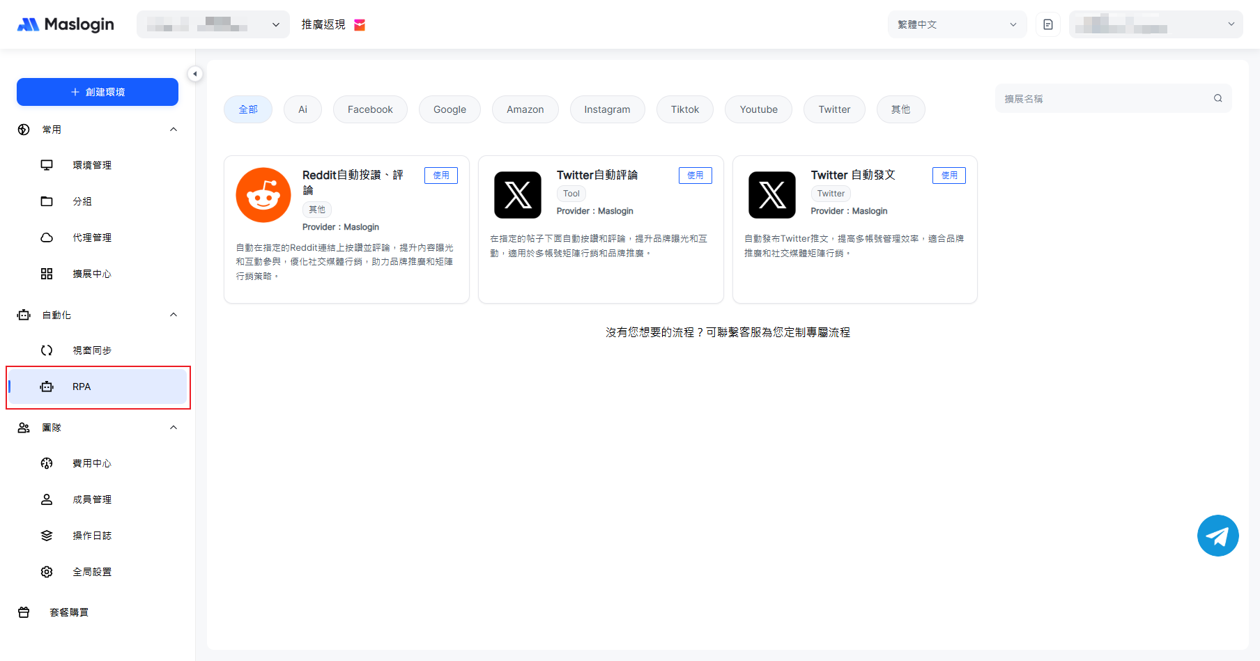Collapse the sidebar with the arrow toggle
Viewport: 1260px width, 661px height.
click(x=195, y=74)
